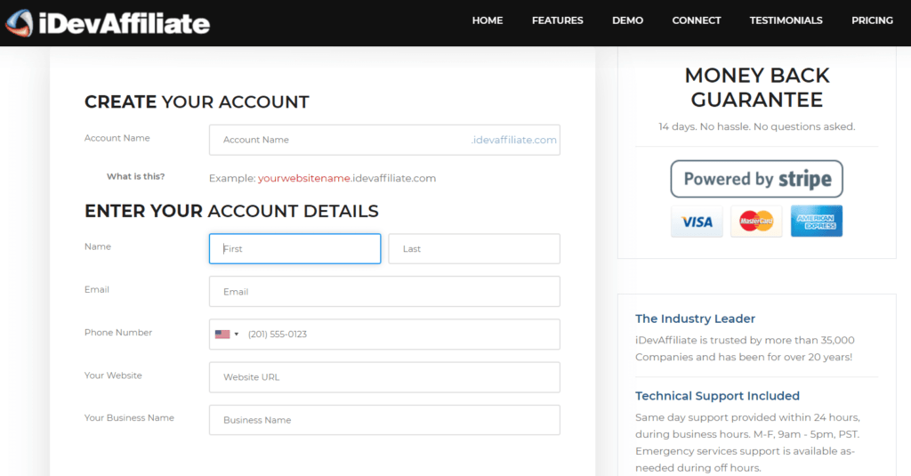
Task: Click the Powered by Stripe badge
Action: coord(756,179)
